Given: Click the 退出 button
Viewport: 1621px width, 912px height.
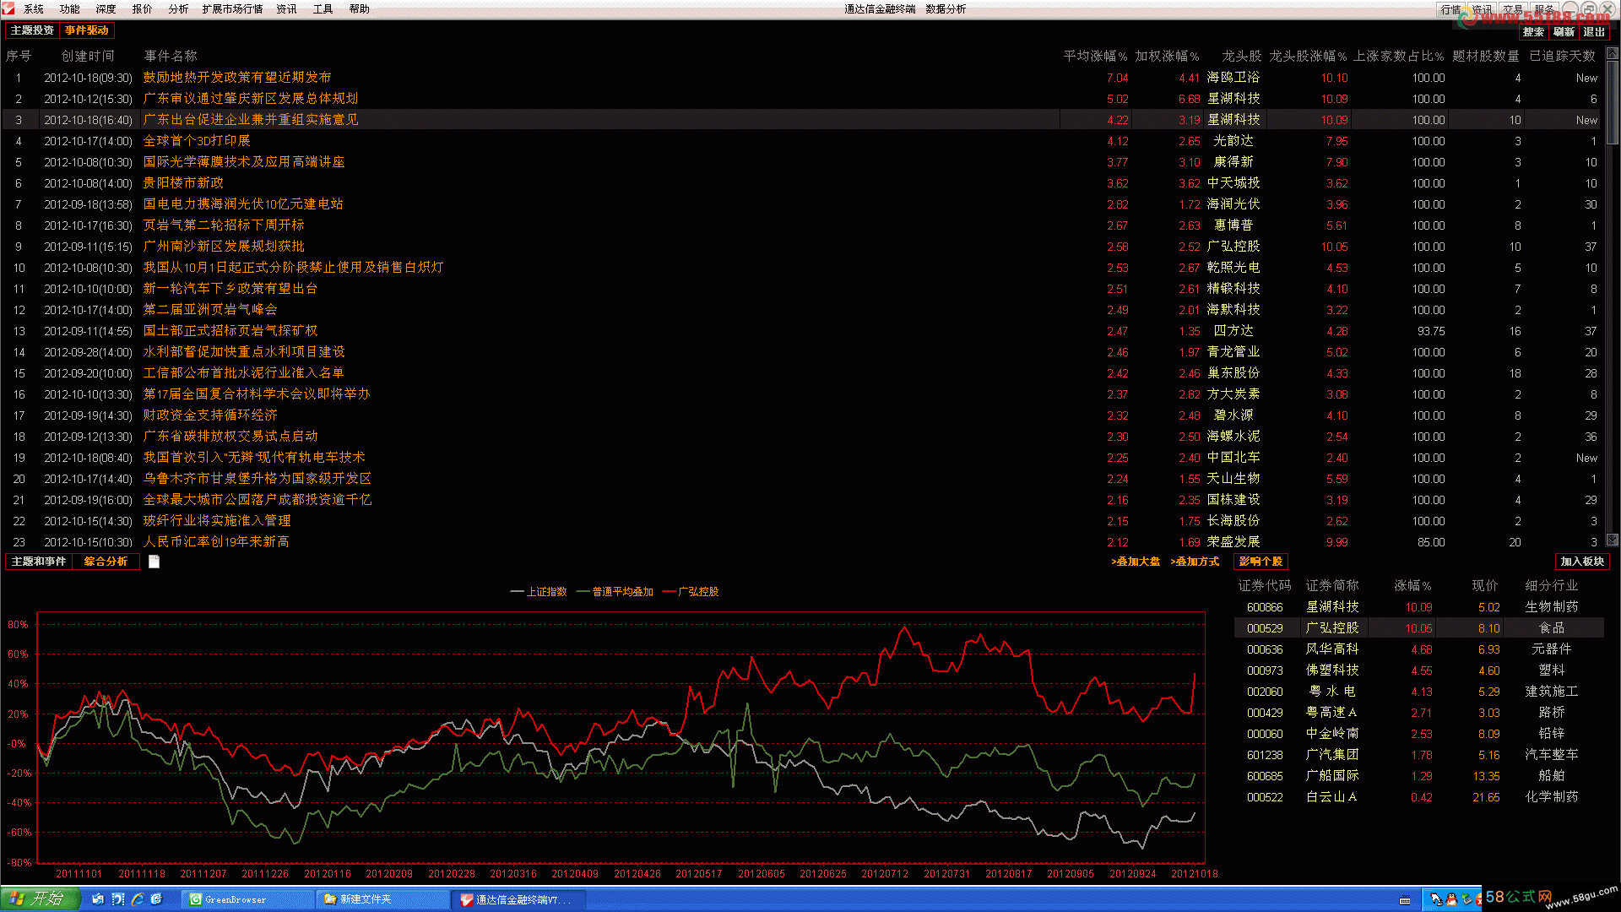Looking at the screenshot, I should (1594, 32).
